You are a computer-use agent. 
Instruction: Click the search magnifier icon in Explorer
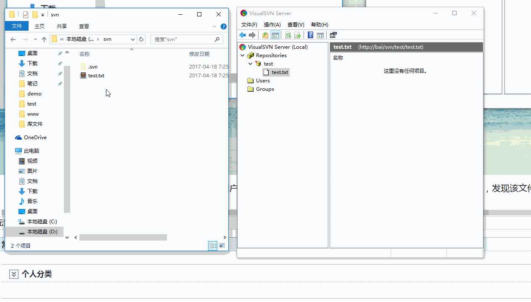pos(217,40)
